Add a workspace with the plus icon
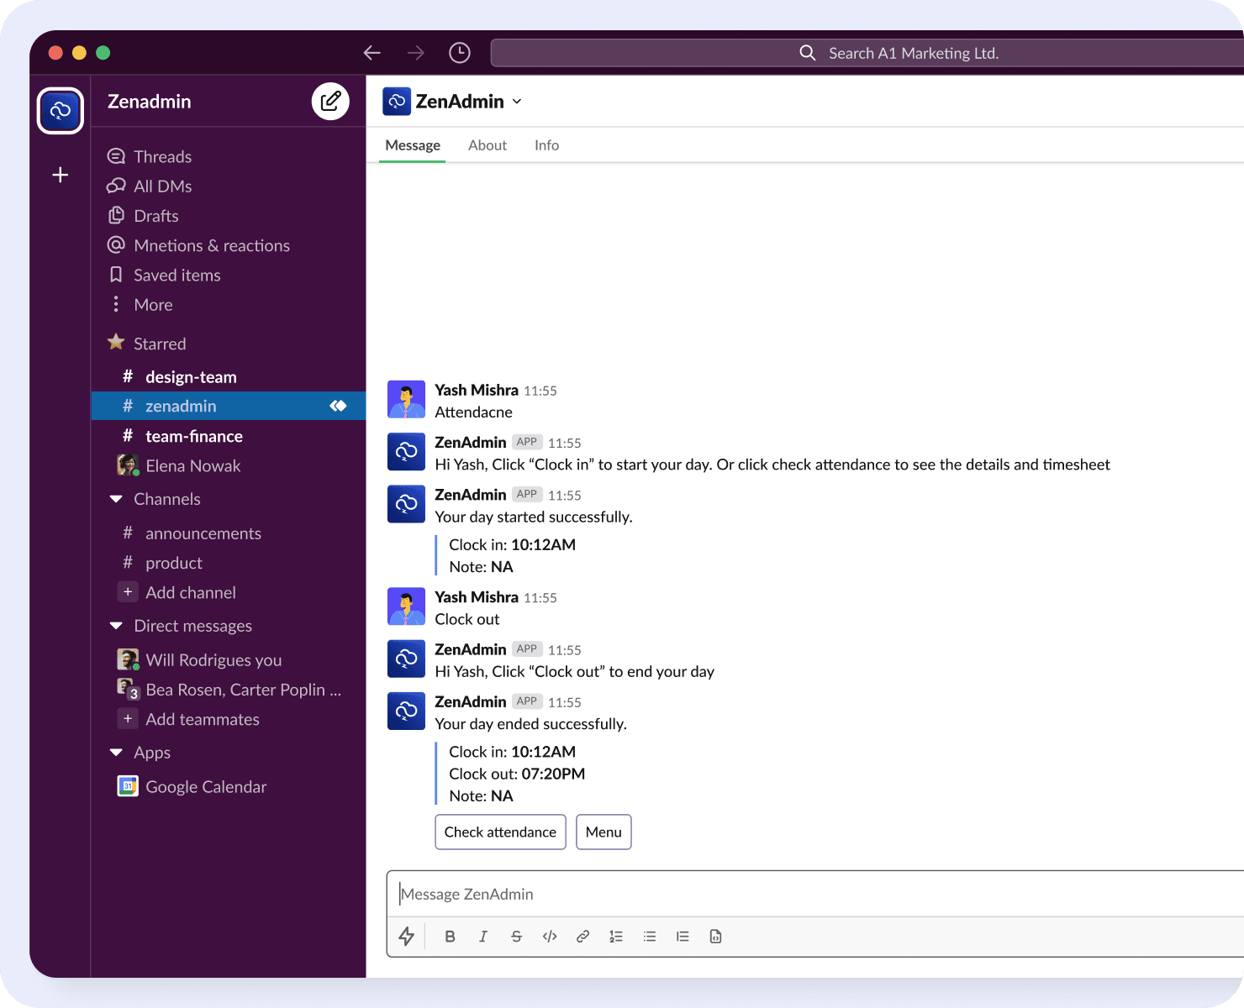1244x1008 pixels. pos(61,175)
